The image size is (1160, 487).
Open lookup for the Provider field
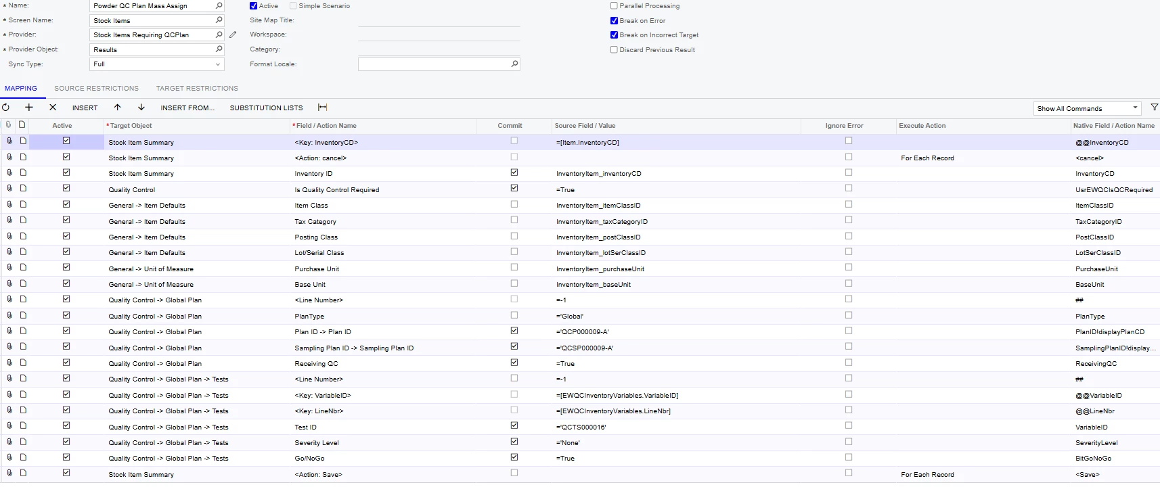[219, 34]
